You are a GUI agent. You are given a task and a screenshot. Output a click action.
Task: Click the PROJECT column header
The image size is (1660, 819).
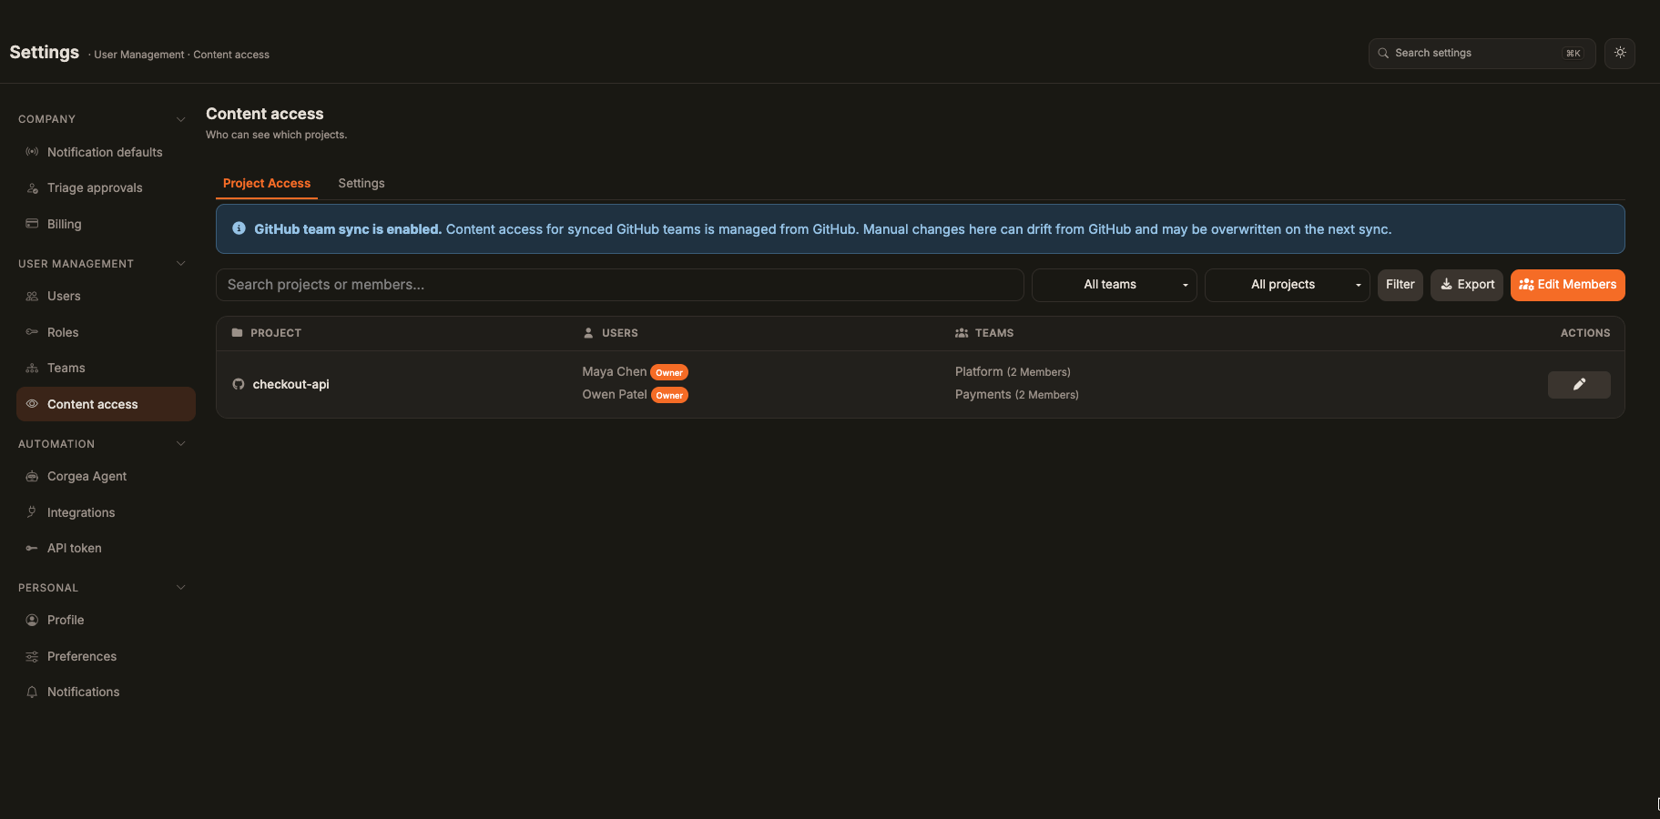(275, 333)
